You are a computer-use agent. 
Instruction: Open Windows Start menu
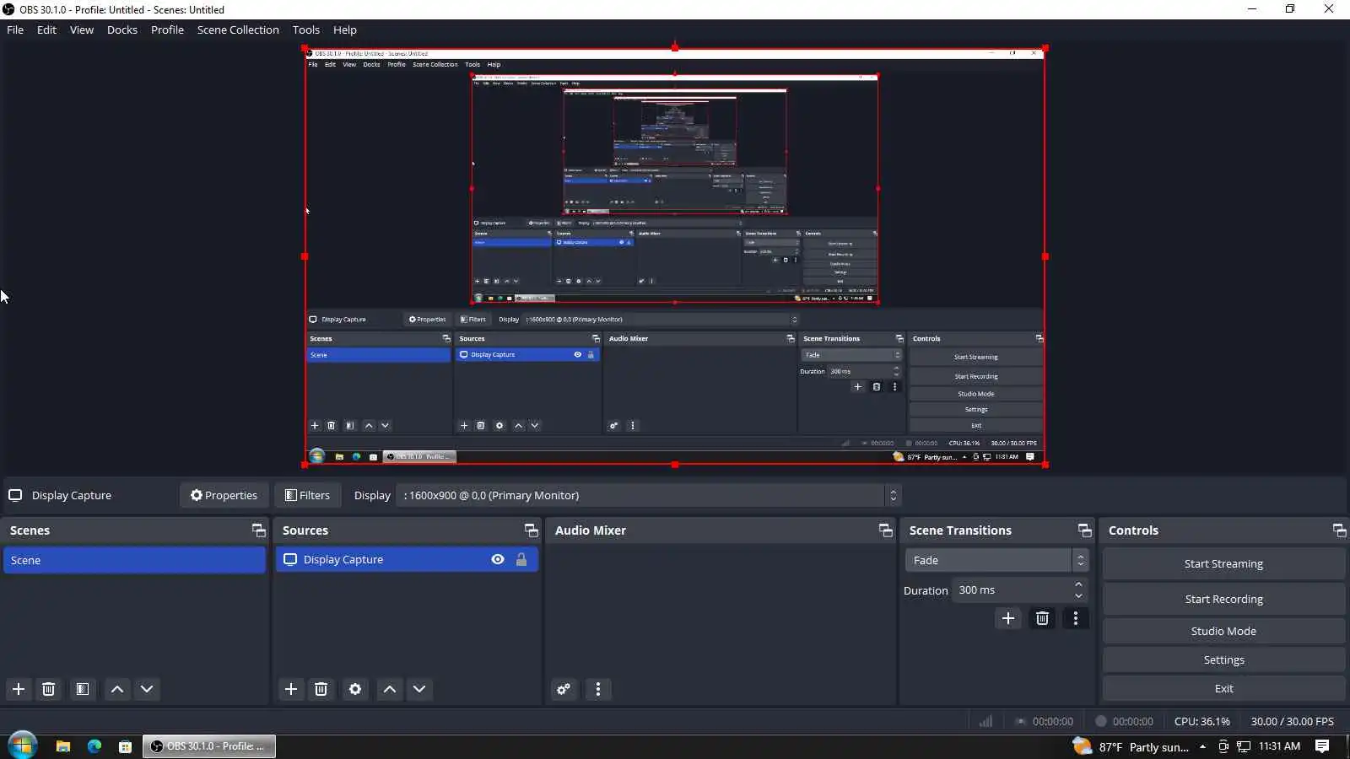[23, 746]
